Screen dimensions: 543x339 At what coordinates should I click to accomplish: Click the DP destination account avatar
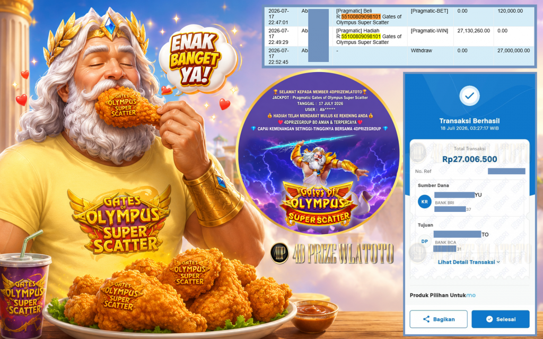(425, 242)
